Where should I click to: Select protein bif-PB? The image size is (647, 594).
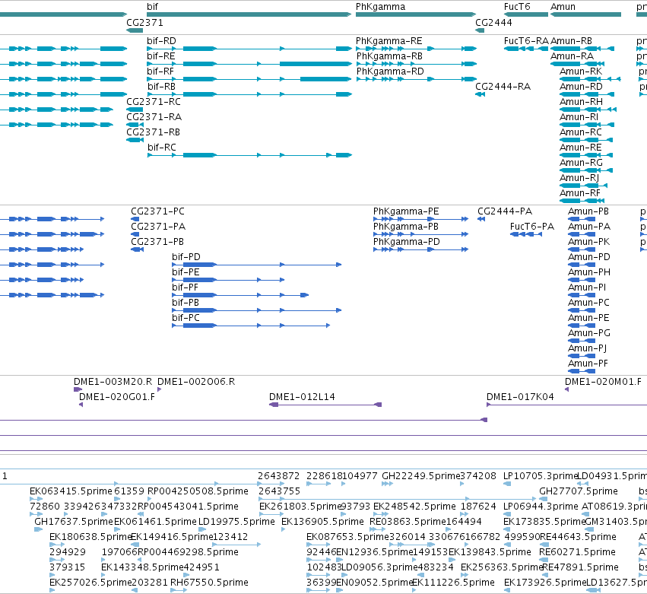coord(186,303)
